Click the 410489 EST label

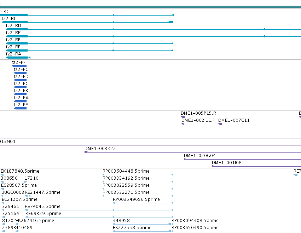pos(24,228)
